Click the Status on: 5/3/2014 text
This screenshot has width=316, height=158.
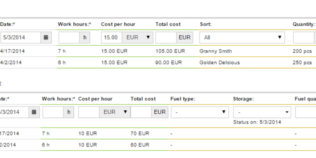257,122
